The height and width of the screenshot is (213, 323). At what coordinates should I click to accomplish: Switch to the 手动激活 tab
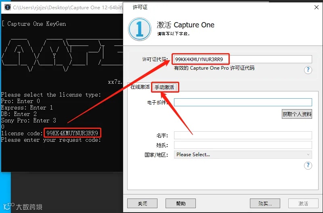click(x=164, y=87)
